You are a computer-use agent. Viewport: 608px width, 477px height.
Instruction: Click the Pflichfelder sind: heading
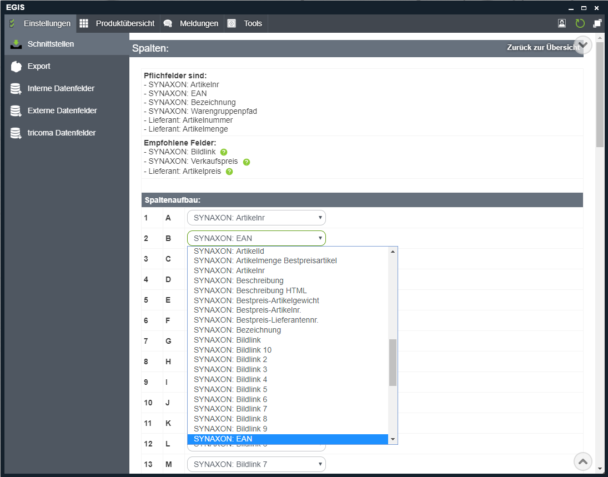175,76
